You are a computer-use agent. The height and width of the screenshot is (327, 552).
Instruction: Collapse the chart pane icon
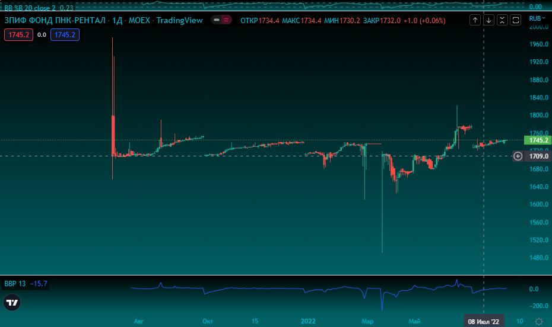pyautogui.click(x=502, y=20)
